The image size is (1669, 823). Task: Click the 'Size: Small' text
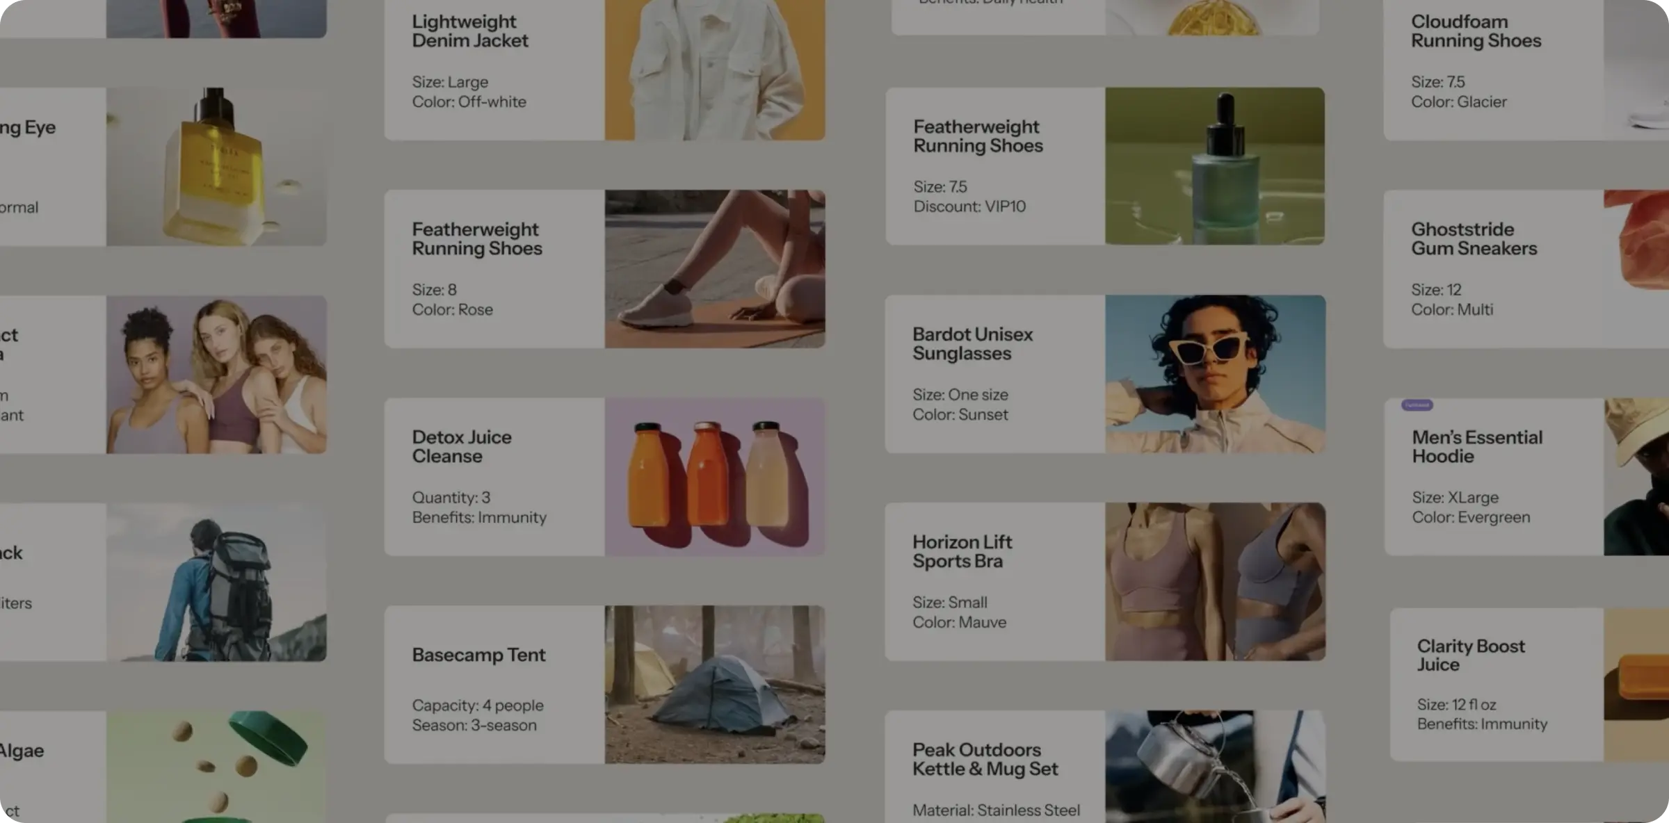[x=950, y=603]
